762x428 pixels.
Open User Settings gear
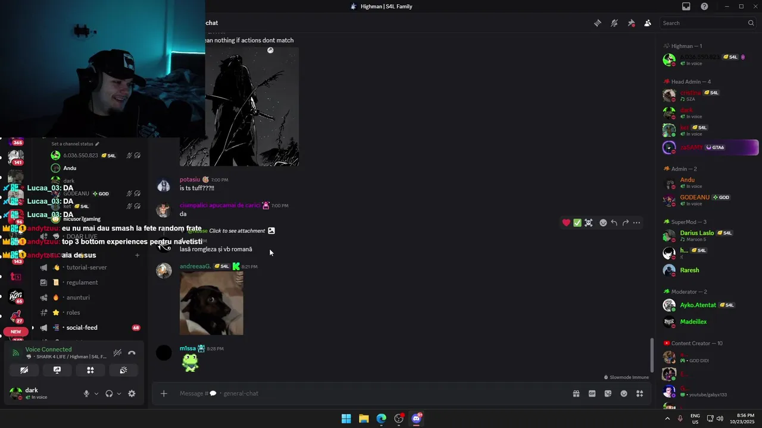point(132,394)
